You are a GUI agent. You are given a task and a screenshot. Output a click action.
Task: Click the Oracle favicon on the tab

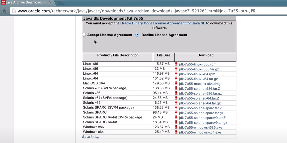3,3
